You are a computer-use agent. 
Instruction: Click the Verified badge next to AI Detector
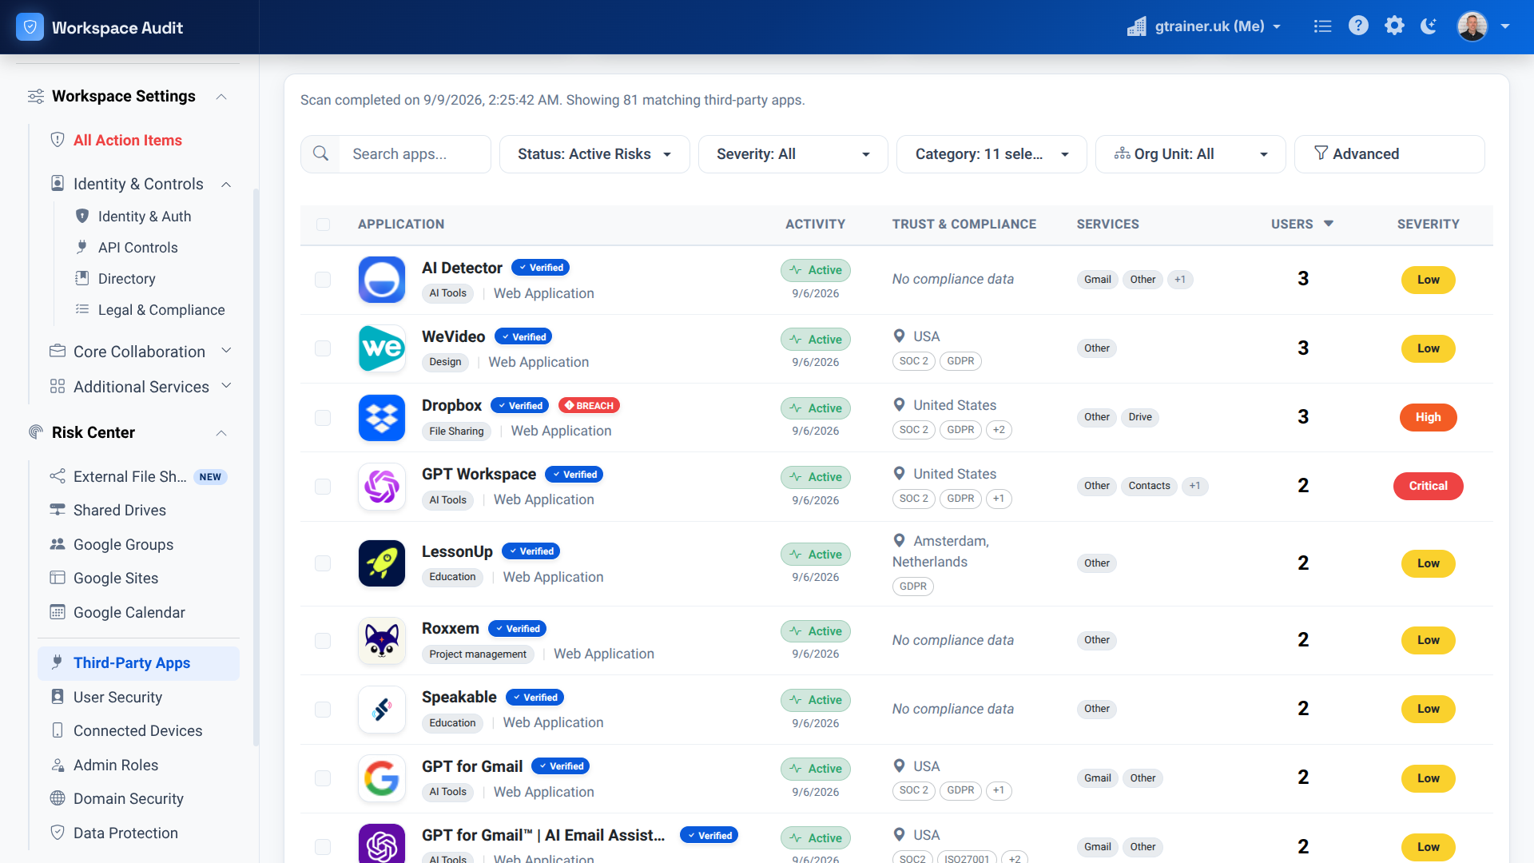tap(540, 268)
